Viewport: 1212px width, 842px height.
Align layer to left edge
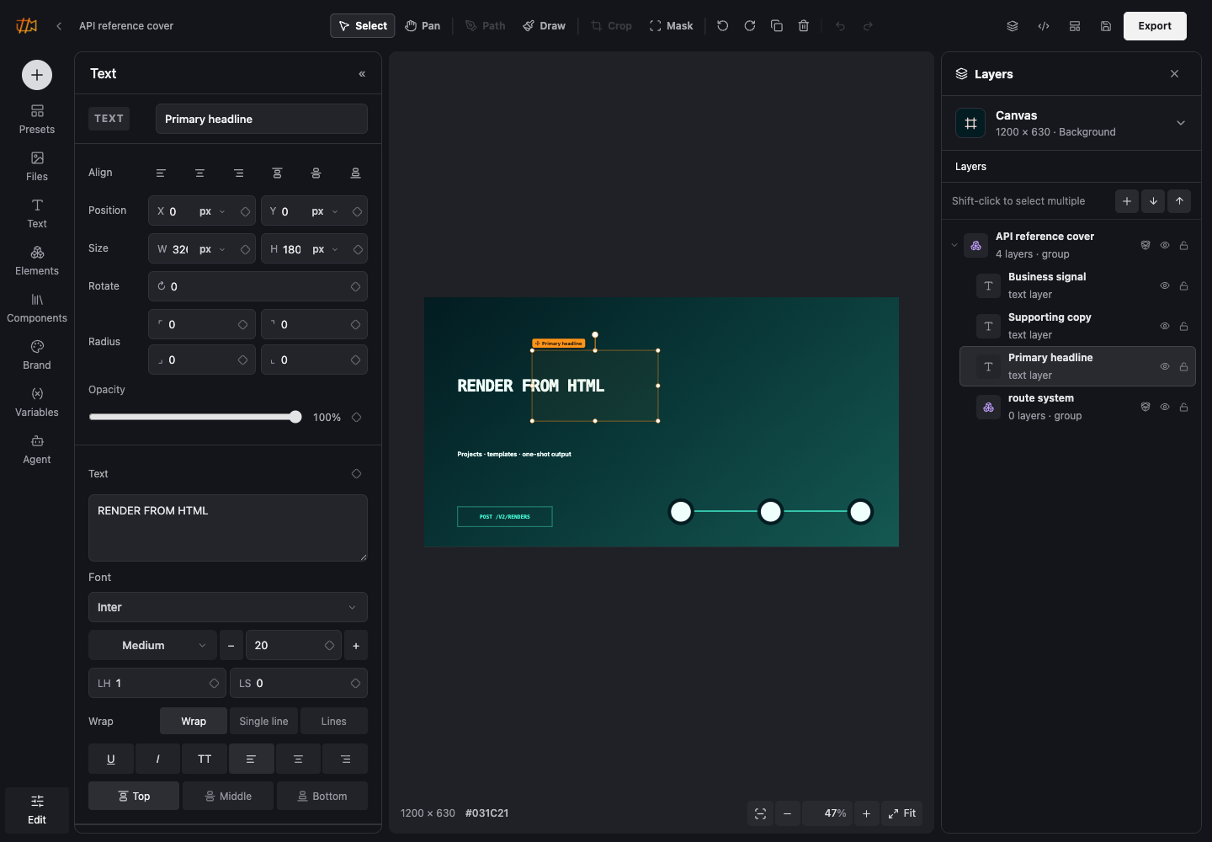pos(161,173)
